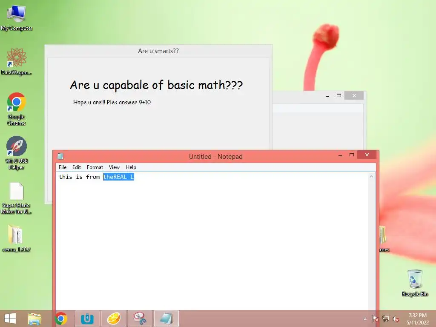The height and width of the screenshot is (327, 436).
Task: Switch to Wii U USB Helper taskbar button
Action: coord(87,318)
